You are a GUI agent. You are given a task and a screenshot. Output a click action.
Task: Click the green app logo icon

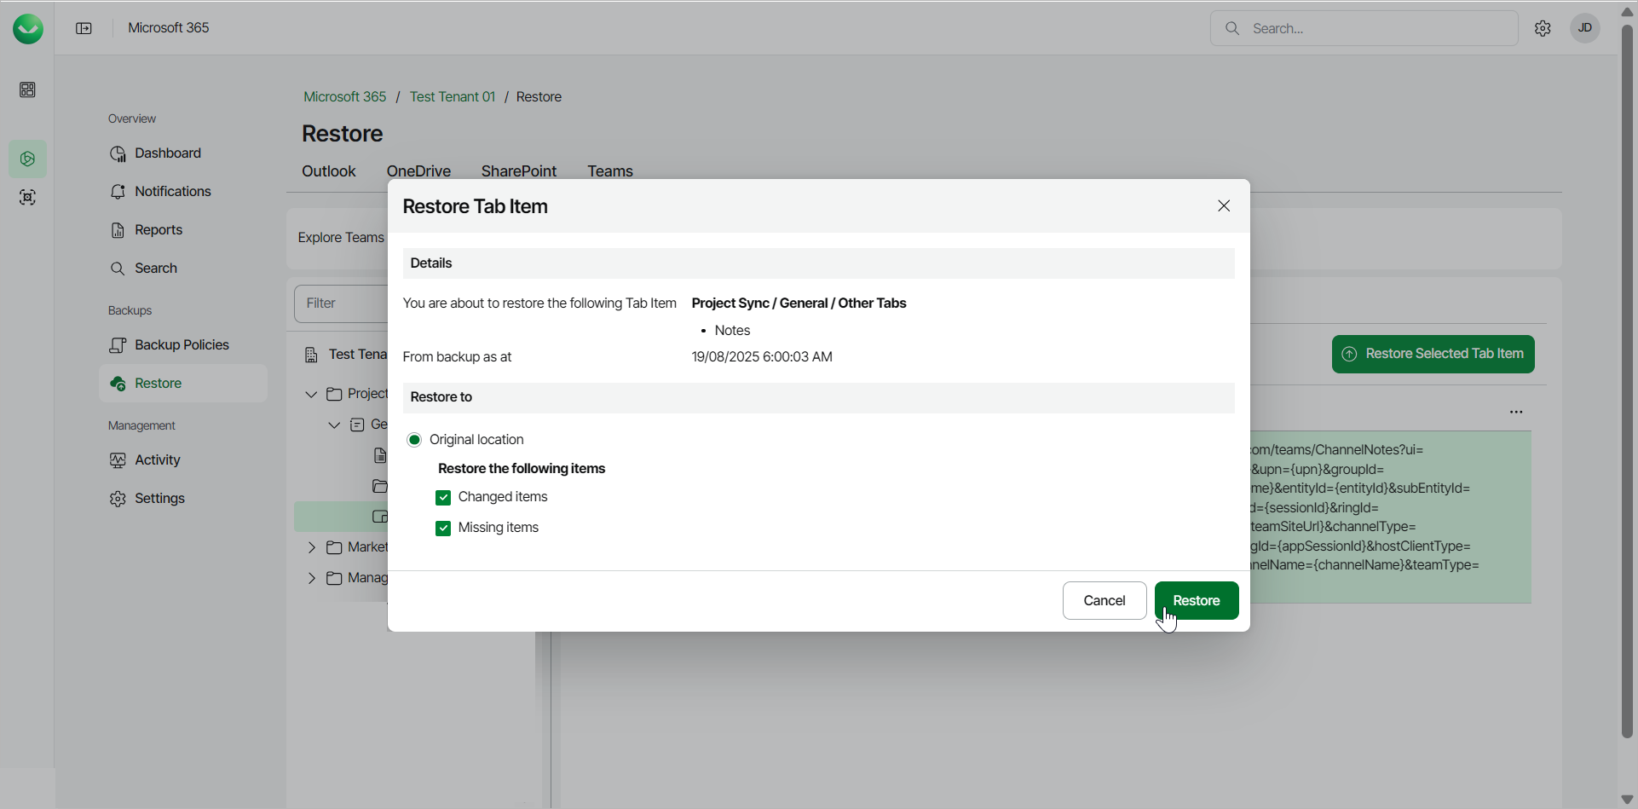pyautogui.click(x=28, y=29)
